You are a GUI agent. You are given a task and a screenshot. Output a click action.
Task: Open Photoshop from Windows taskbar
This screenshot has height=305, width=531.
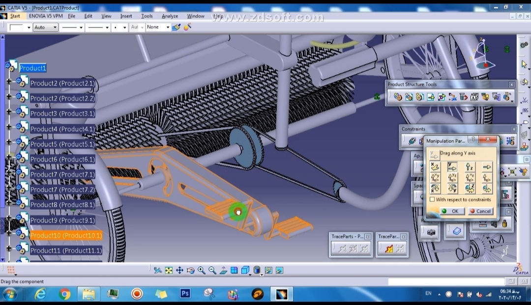click(x=185, y=294)
